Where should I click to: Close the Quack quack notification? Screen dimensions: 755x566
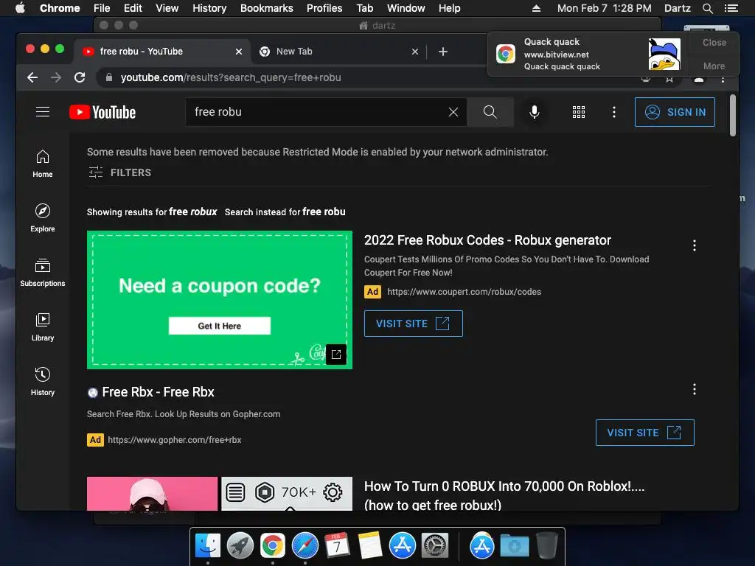pyautogui.click(x=714, y=42)
